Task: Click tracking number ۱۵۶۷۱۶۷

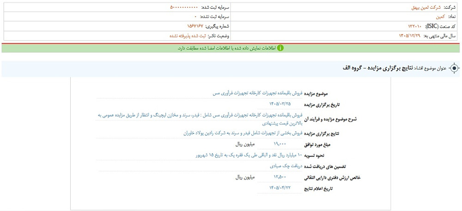Action: point(195,26)
